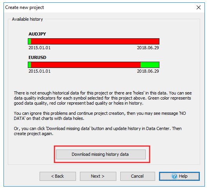Click the small green start segment of EURUSD bar
The height and width of the screenshot is (189, 208).
30,65
